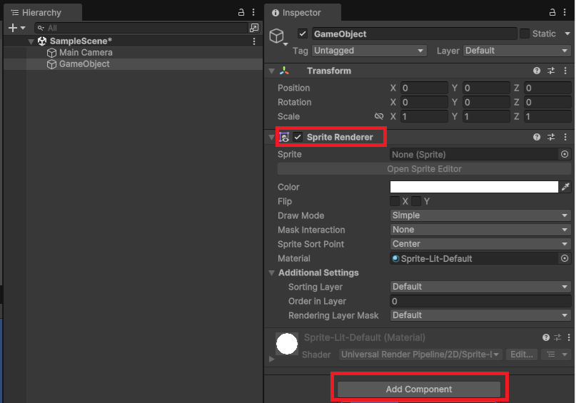Collapse the Additional Settings foldout

(x=272, y=272)
